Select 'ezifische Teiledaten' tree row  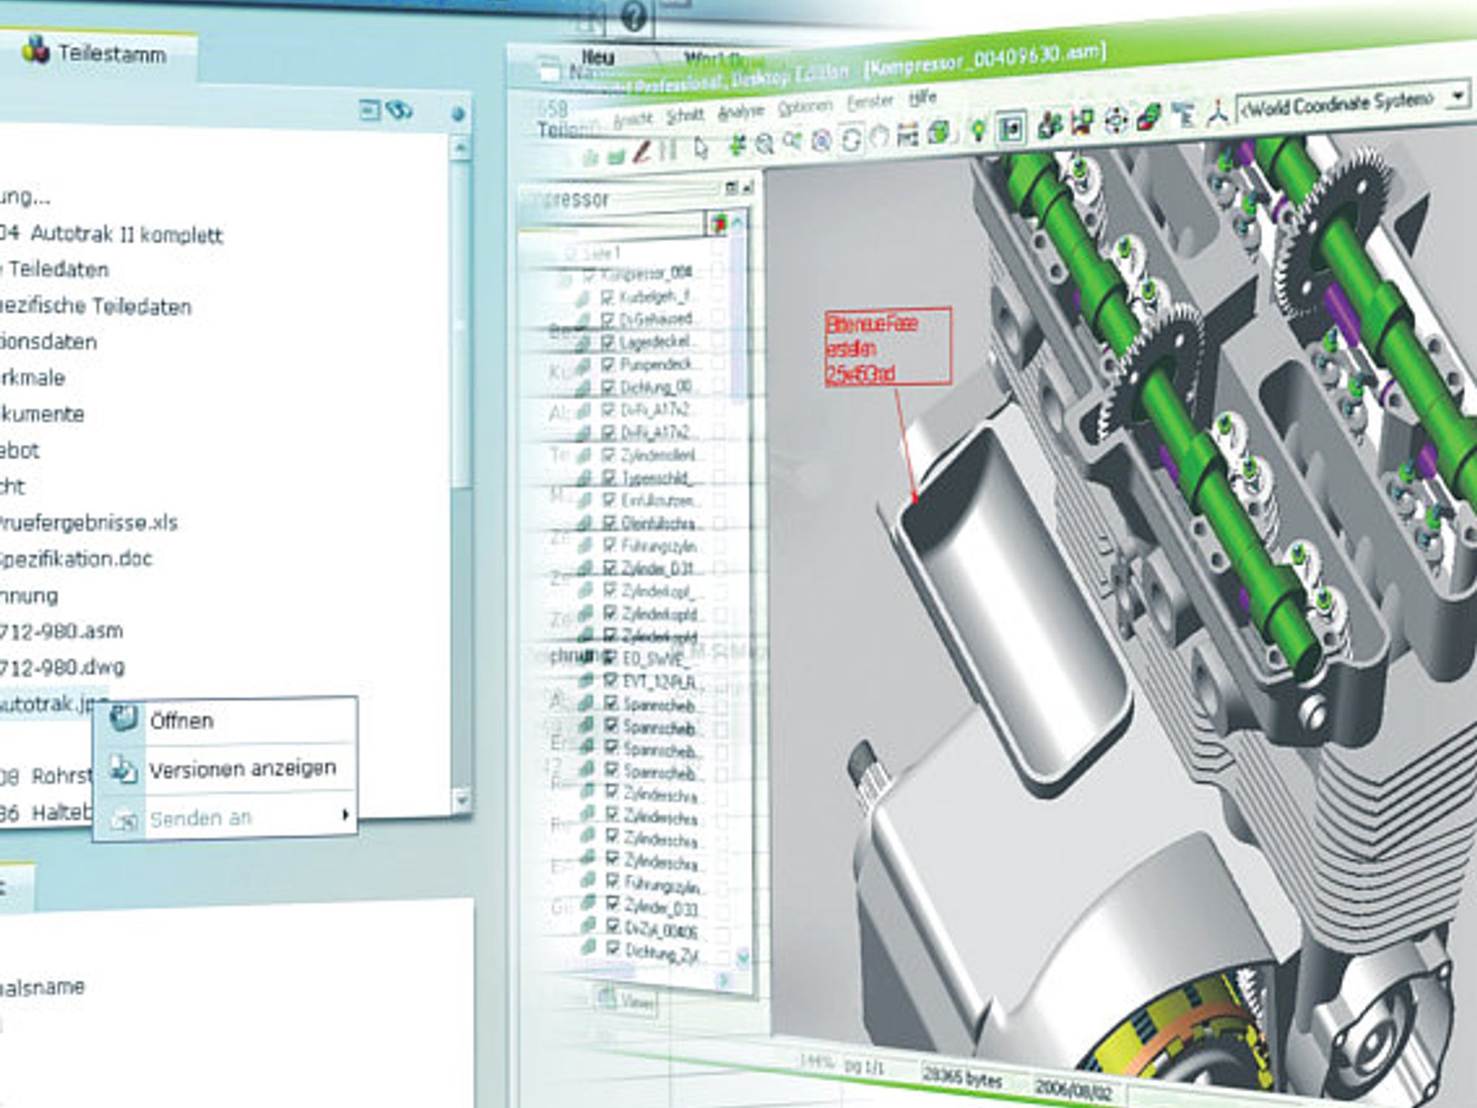point(95,307)
